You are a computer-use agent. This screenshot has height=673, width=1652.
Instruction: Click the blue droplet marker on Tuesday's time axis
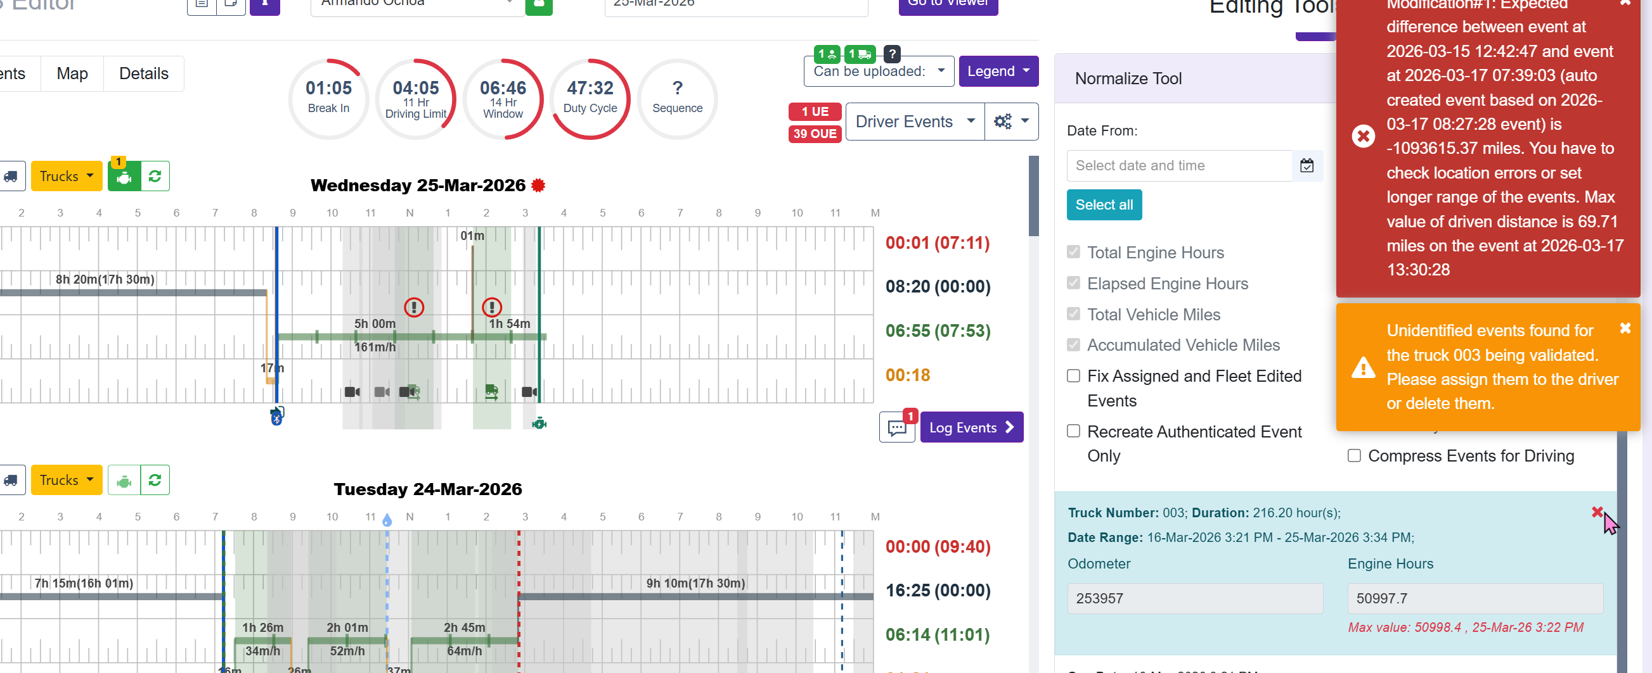click(387, 519)
